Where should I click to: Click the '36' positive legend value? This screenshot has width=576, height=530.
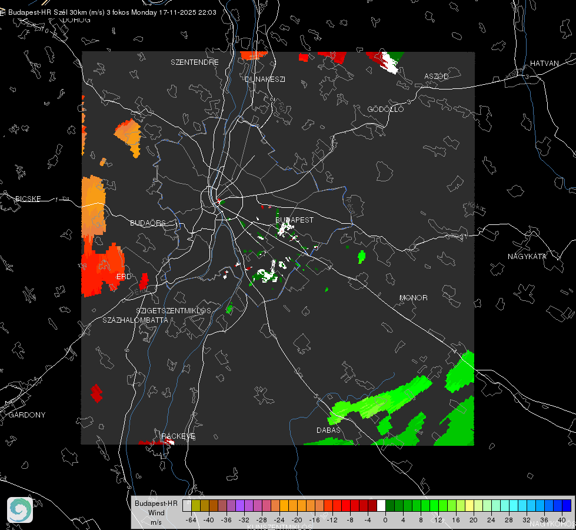point(544,520)
